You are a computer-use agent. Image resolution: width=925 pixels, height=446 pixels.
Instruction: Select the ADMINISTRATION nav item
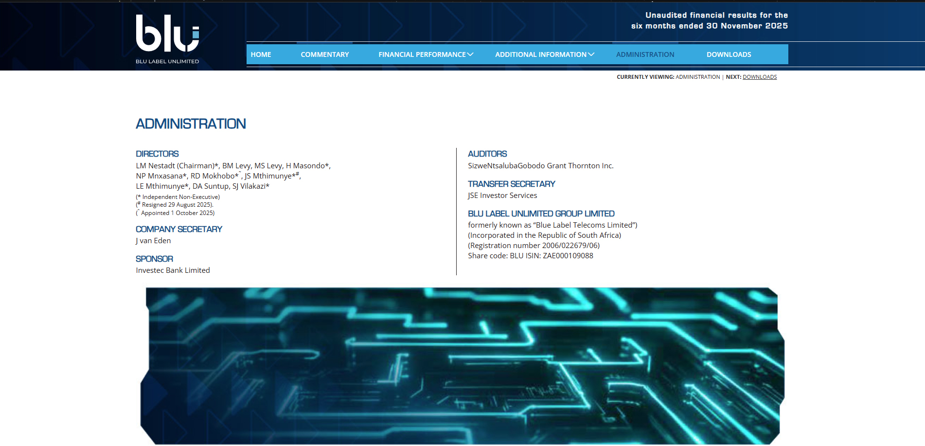[645, 54]
